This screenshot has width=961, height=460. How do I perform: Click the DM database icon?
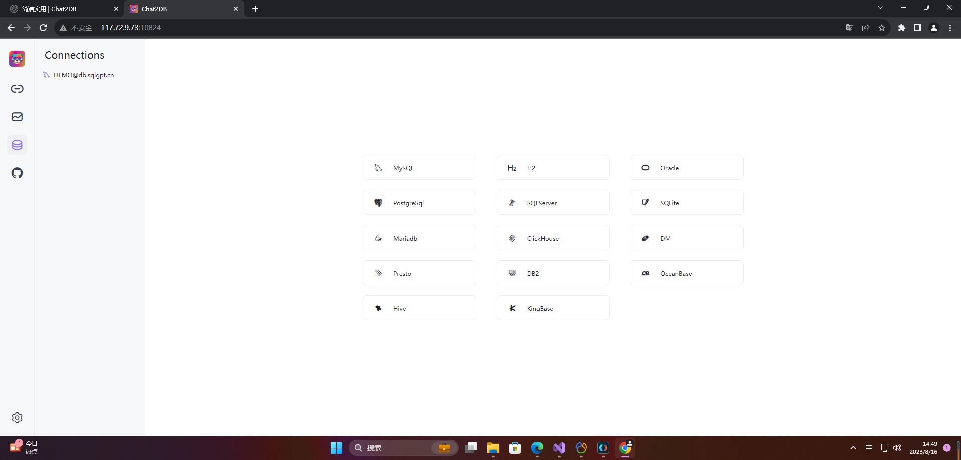point(645,238)
